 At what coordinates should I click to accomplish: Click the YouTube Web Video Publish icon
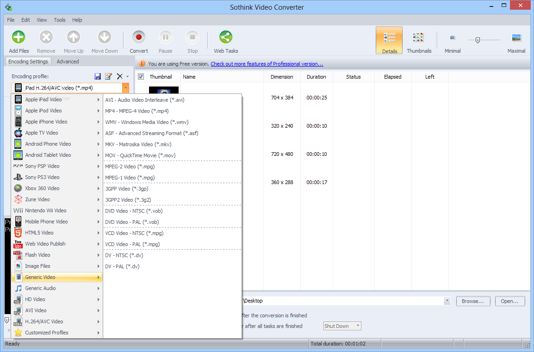click(x=18, y=244)
